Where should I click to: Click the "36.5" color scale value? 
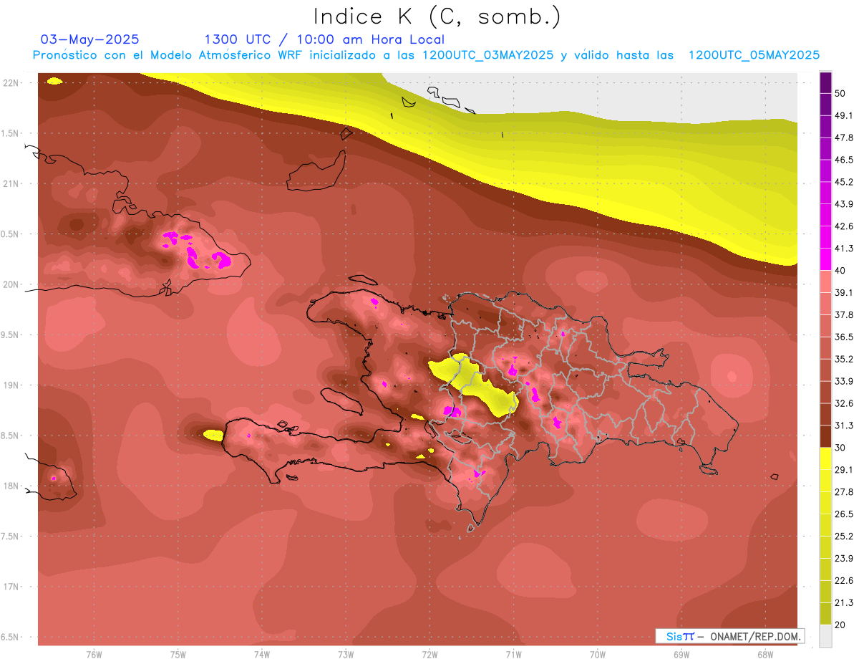click(x=845, y=337)
